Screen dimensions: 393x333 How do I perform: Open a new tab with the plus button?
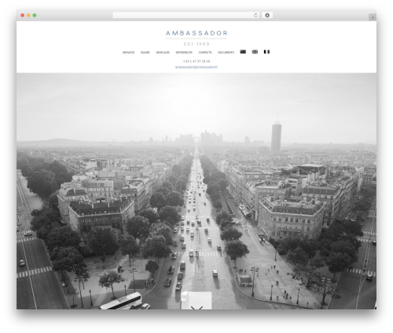pyautogui.click(x=373, y=17)
